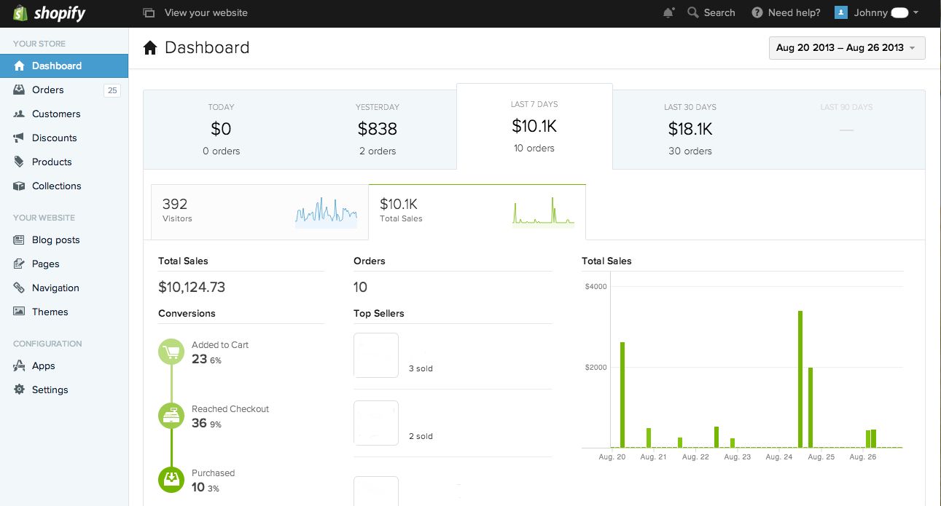Switch to the Last 30 Days tab
The image size is (941, 506).
(x=690, y=127)
